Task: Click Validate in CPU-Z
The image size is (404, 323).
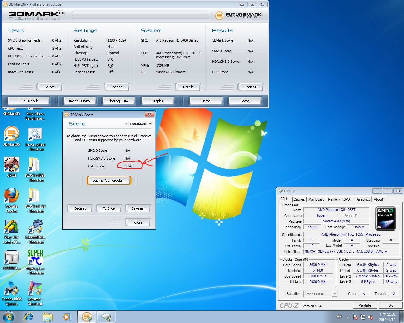Action: (x=365, y=305)
